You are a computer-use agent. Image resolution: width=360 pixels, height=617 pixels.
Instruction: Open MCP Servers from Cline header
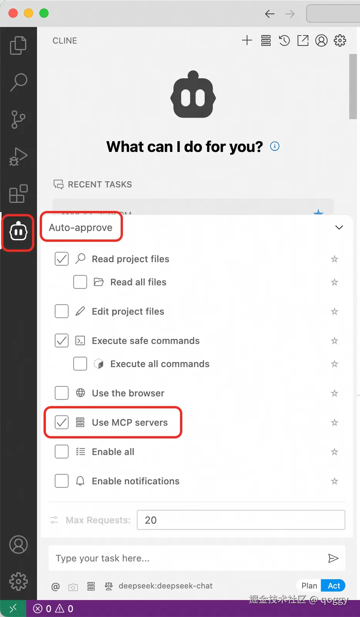pyautogui.click(x=266, y=40)
